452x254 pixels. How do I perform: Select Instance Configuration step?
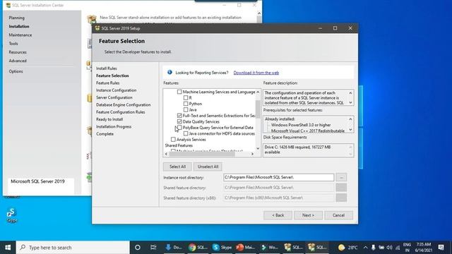point(116,90)
